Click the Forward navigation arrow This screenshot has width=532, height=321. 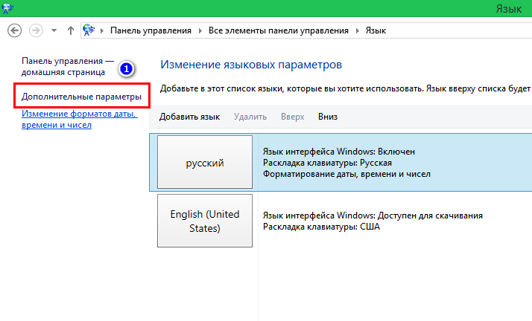[36, 30]
